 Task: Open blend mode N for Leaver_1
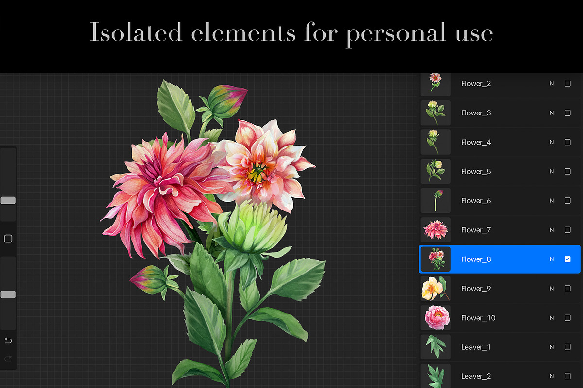[x=552, y=347]
